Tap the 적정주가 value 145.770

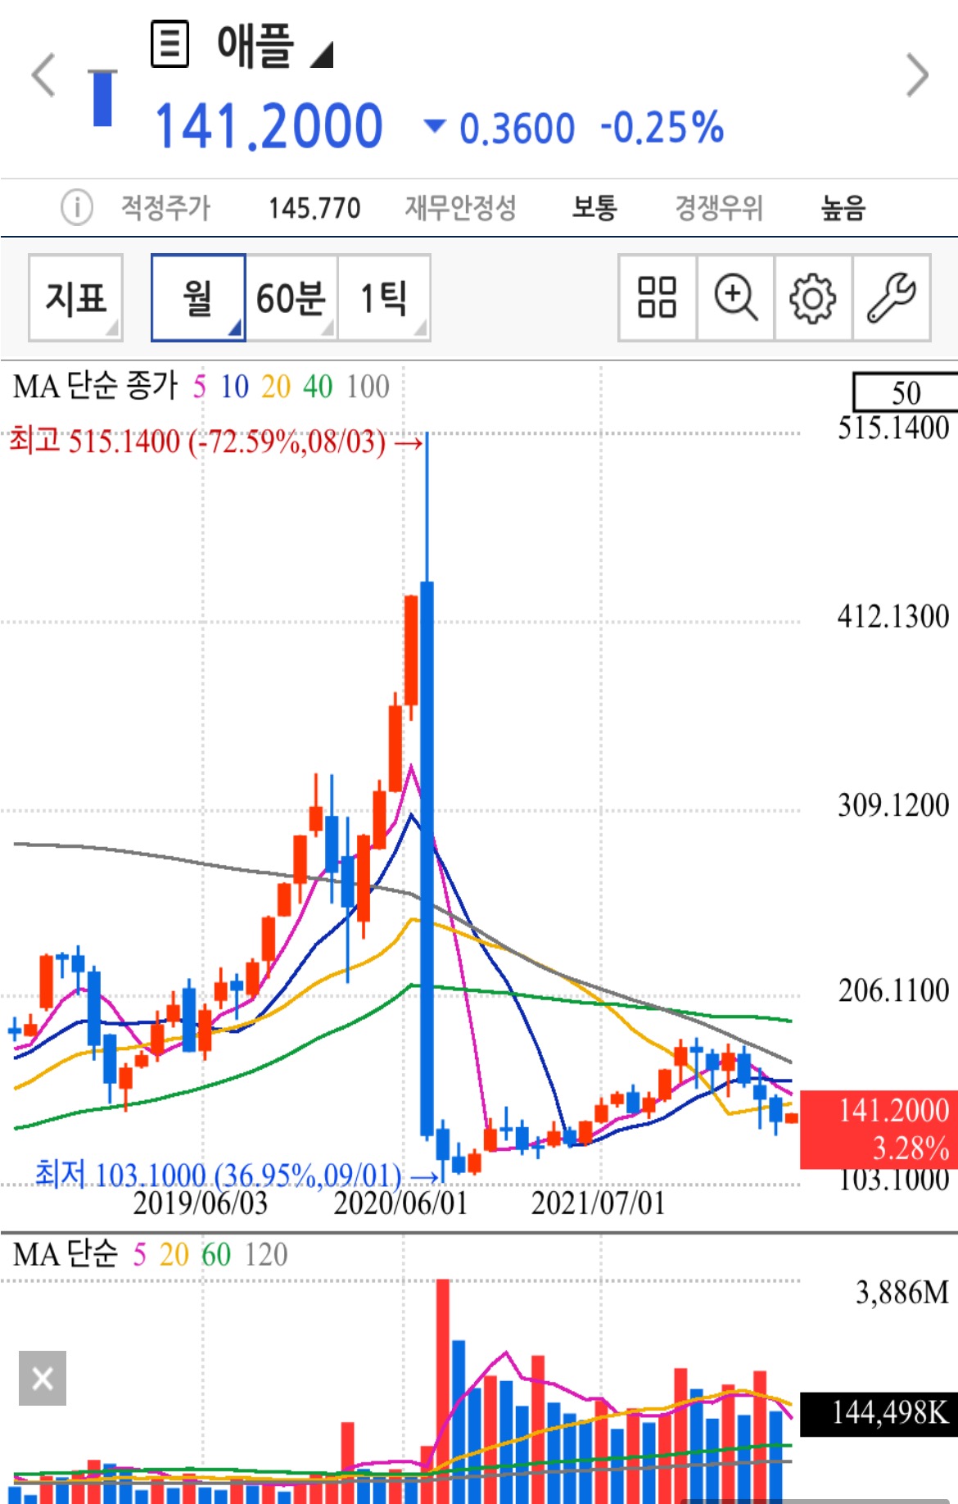click(314, 208)
